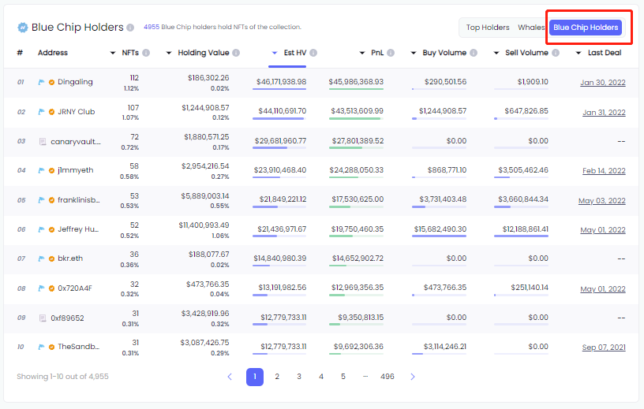Viewport: 644px width, 409px height.
Task: Sort by the Buy Volume column arrow
Action: pos(414,53)
